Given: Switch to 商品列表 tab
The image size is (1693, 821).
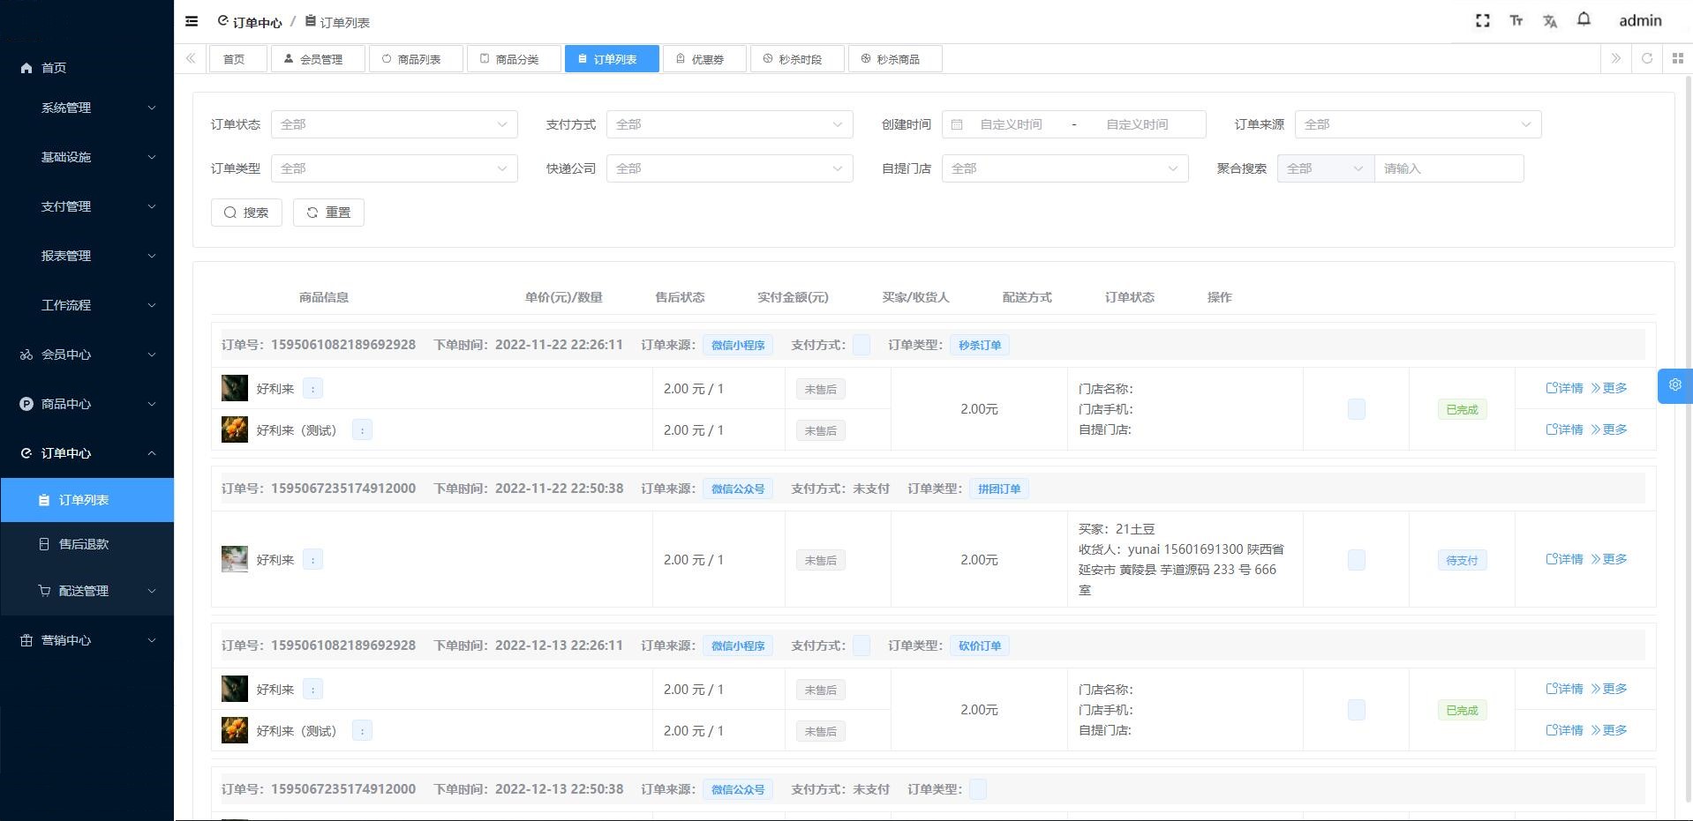Looking at the screenshot, I should (416, 59).
